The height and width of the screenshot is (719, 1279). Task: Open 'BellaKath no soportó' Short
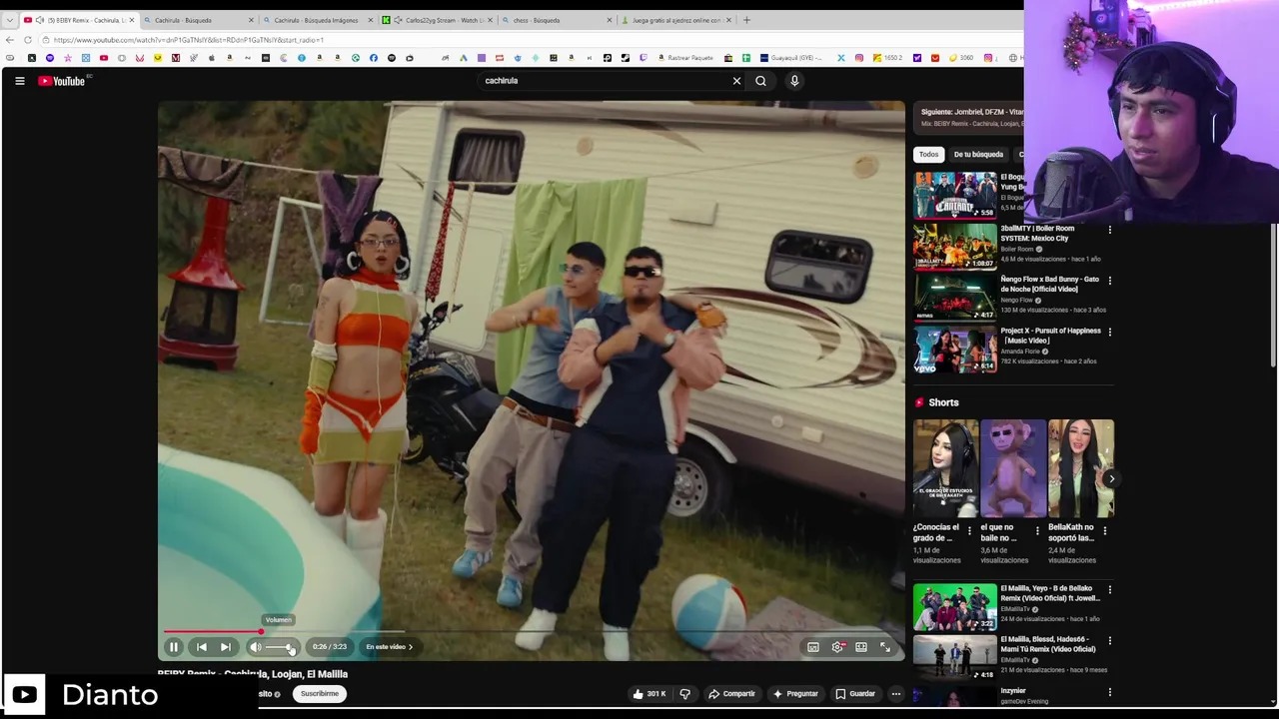pos(1081,468)
